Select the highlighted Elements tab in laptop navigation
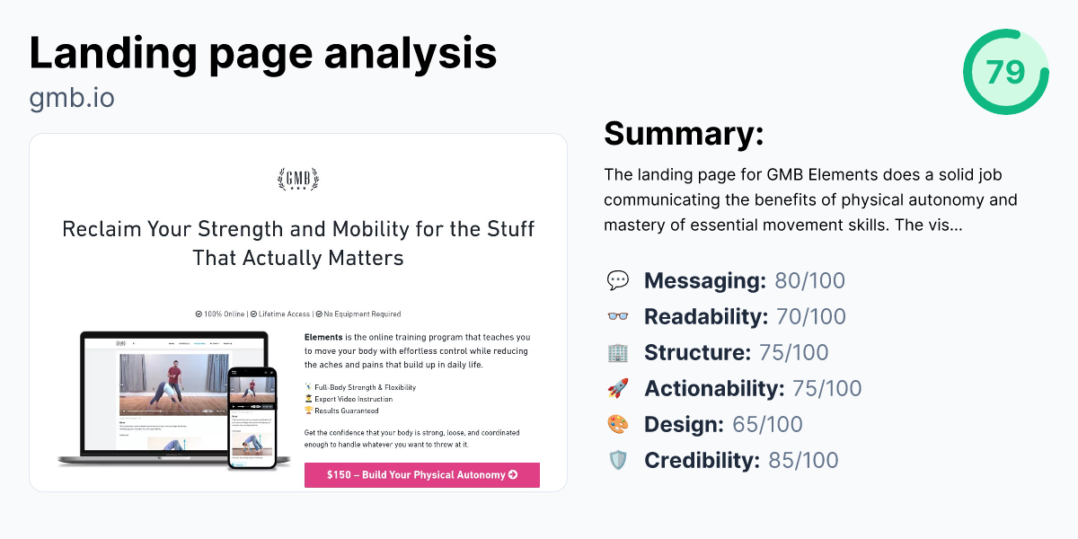The height and width of the screenshot is (539, 1078). click(x=200, y=343)
